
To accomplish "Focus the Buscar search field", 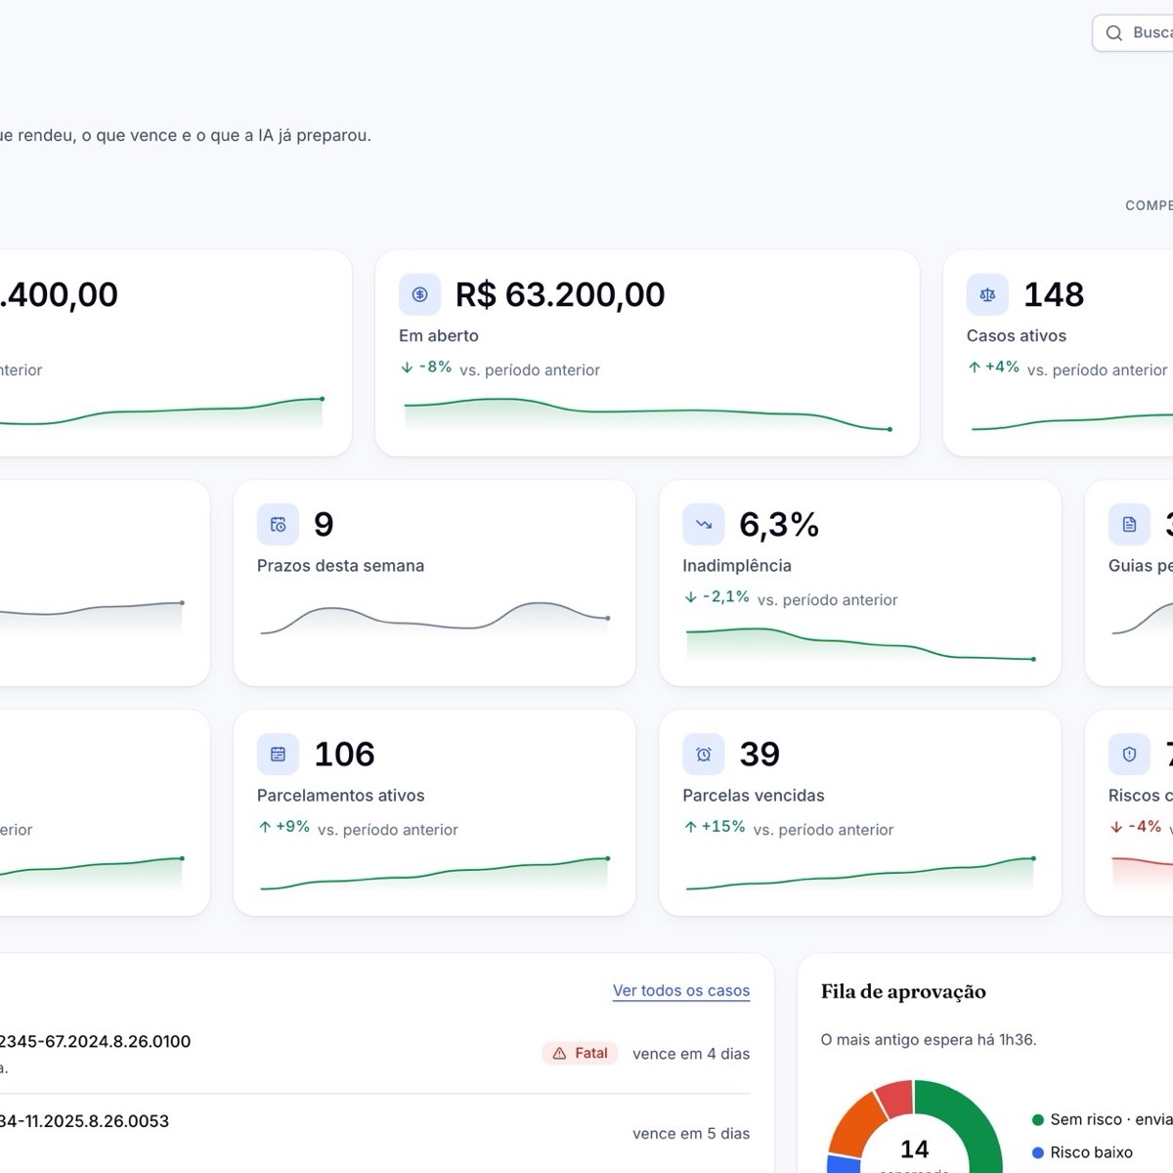I will [x=1134, y=33].
